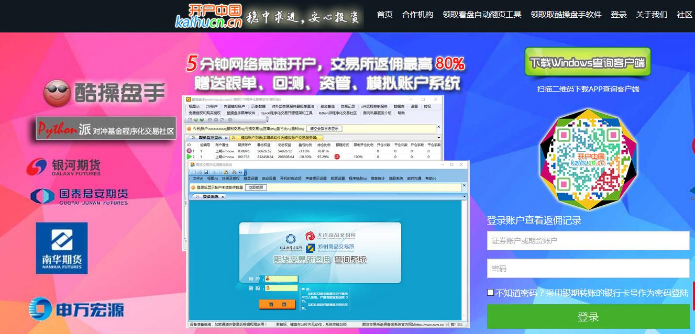Click the 清空全部日志显示 button
695x334 pixels.
[324, 128]
